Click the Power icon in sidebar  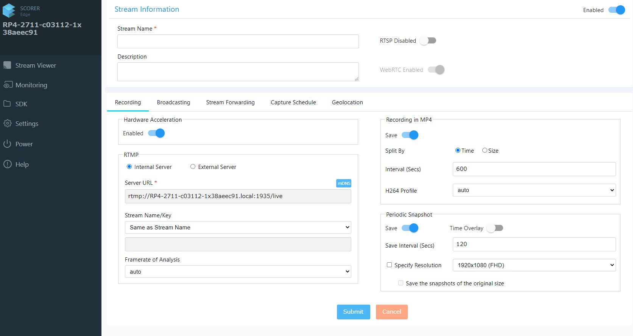7,144
